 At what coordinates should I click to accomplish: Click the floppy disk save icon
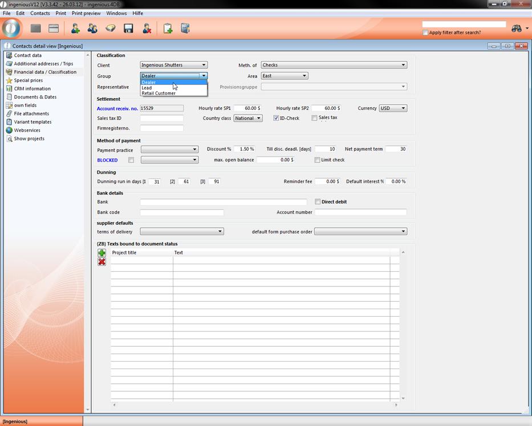pyautogui.click(x=128, y=28)
